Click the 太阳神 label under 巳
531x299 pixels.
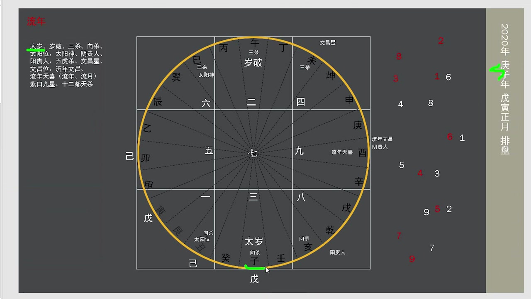206,75
